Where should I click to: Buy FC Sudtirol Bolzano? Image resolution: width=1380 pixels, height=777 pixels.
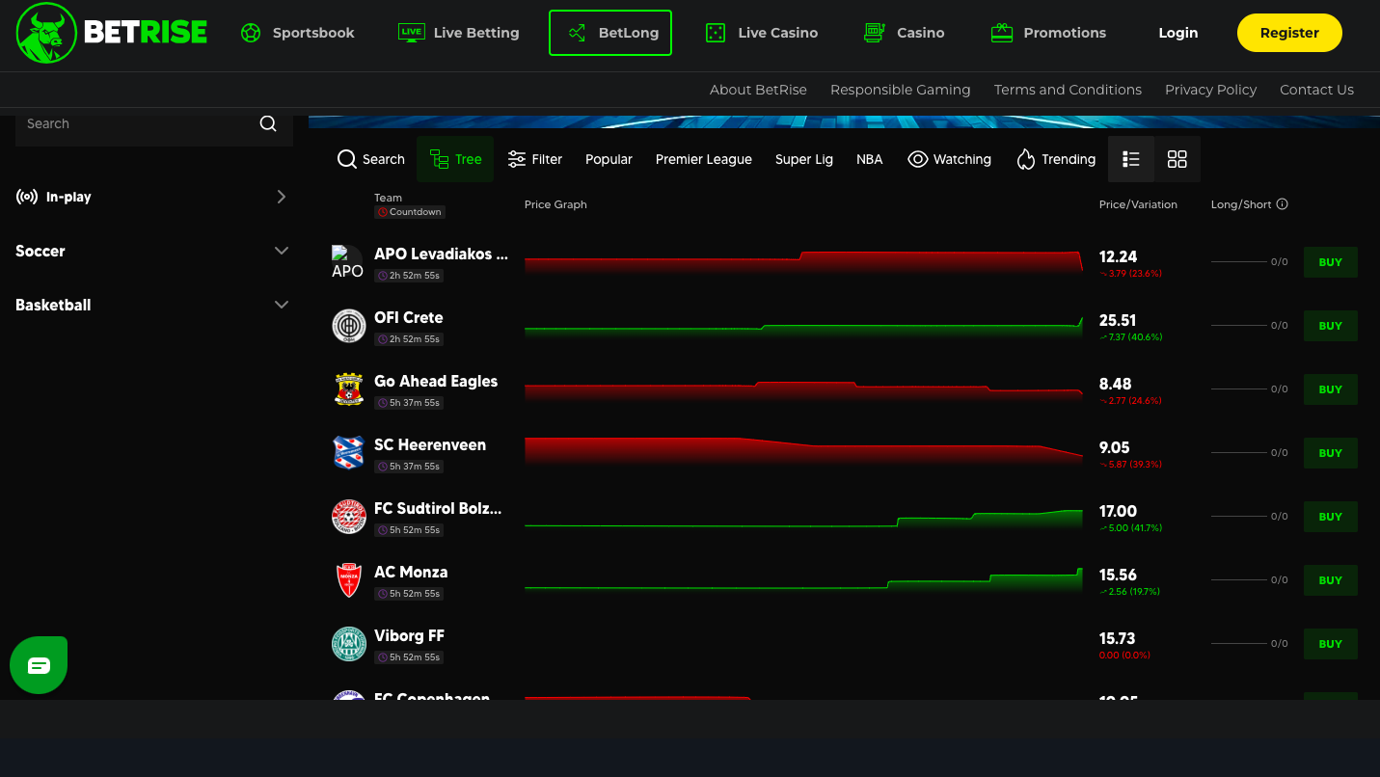1331,517
